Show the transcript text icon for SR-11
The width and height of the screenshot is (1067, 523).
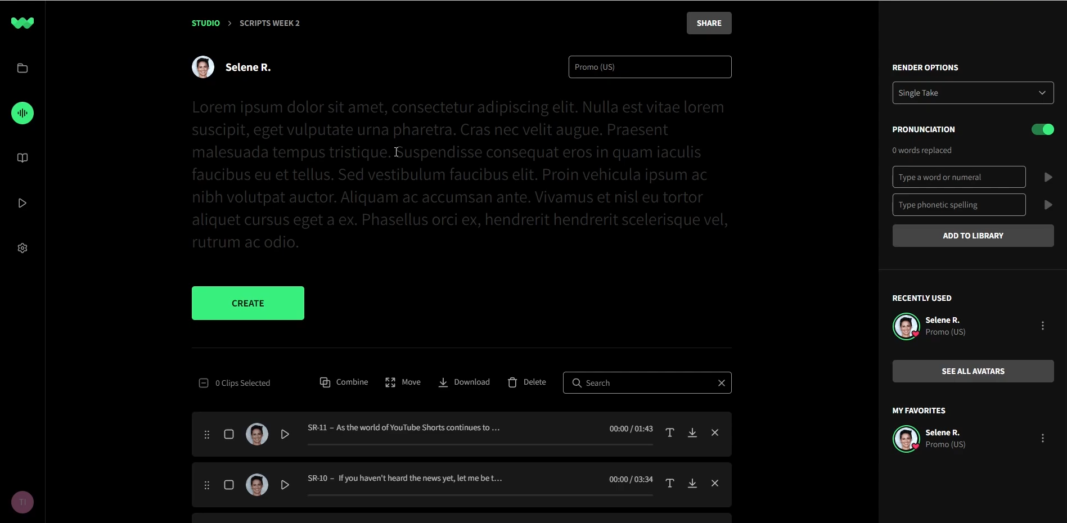(x=669, y=433)
